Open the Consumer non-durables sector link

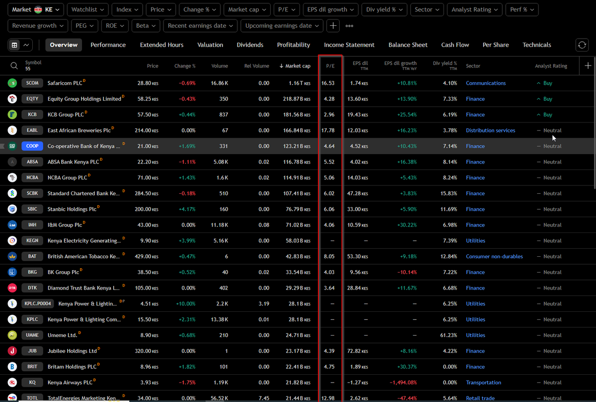(494, 256)
